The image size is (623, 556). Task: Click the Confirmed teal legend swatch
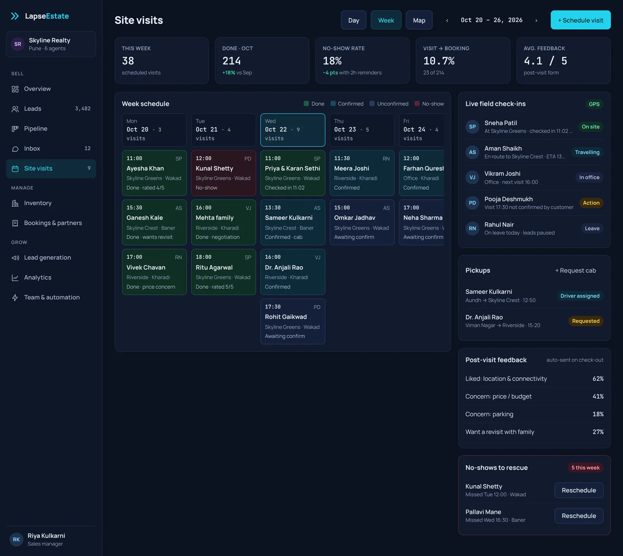click(x=333, y=104)
